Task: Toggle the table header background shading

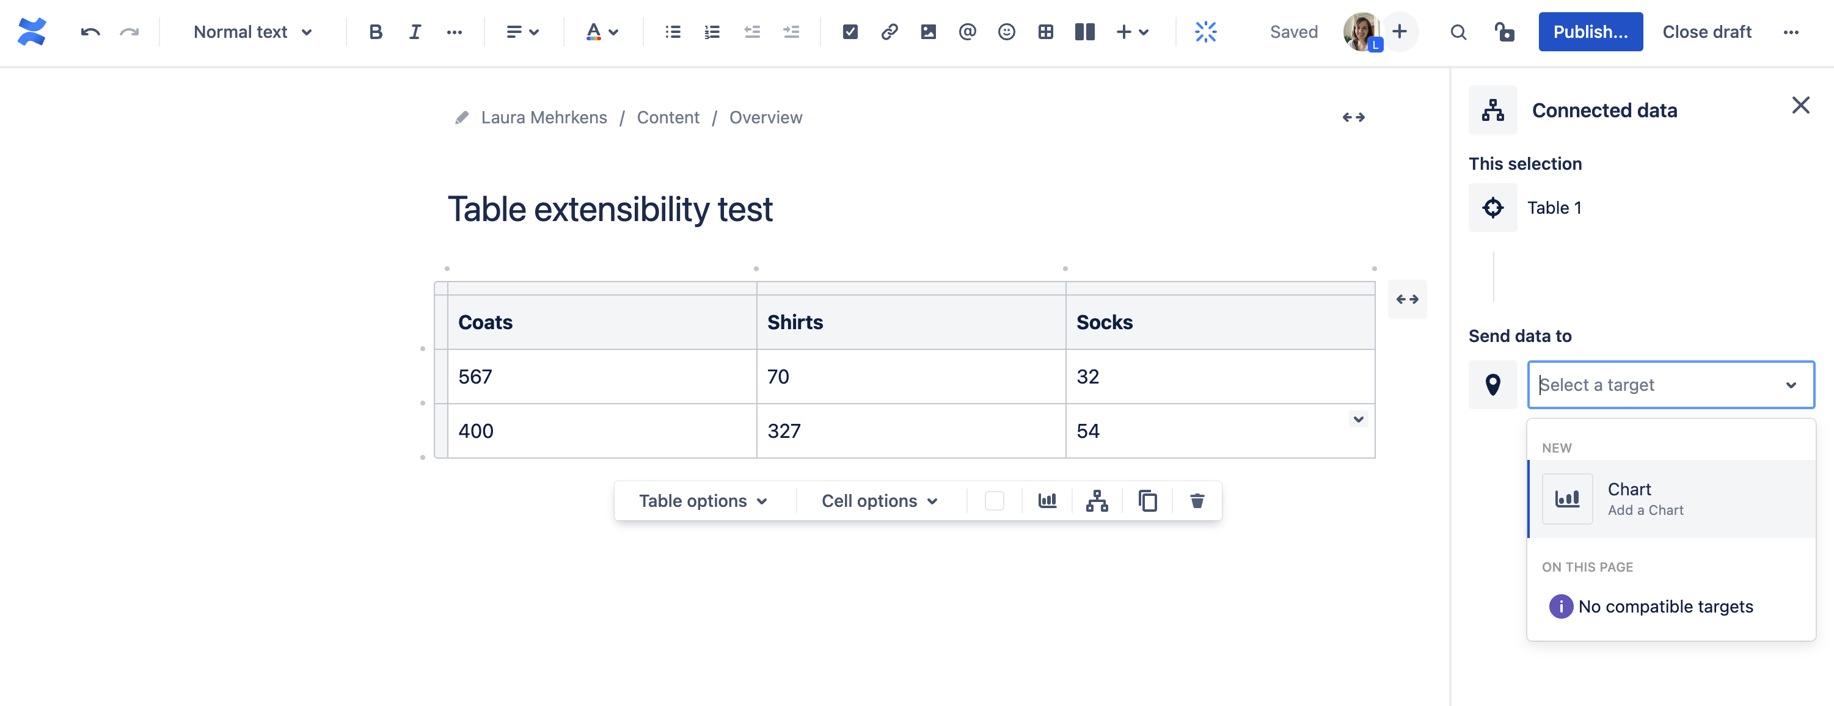Action: pyautogui.click(x=995, y=500)
